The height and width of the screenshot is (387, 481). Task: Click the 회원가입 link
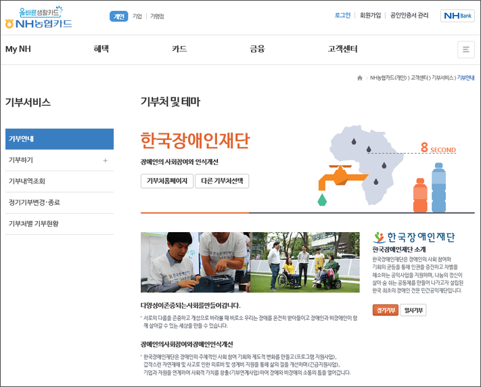coord(370,16)
